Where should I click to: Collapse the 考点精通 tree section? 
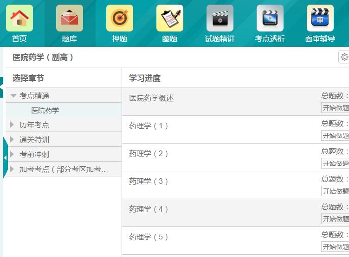click(13, 96)
